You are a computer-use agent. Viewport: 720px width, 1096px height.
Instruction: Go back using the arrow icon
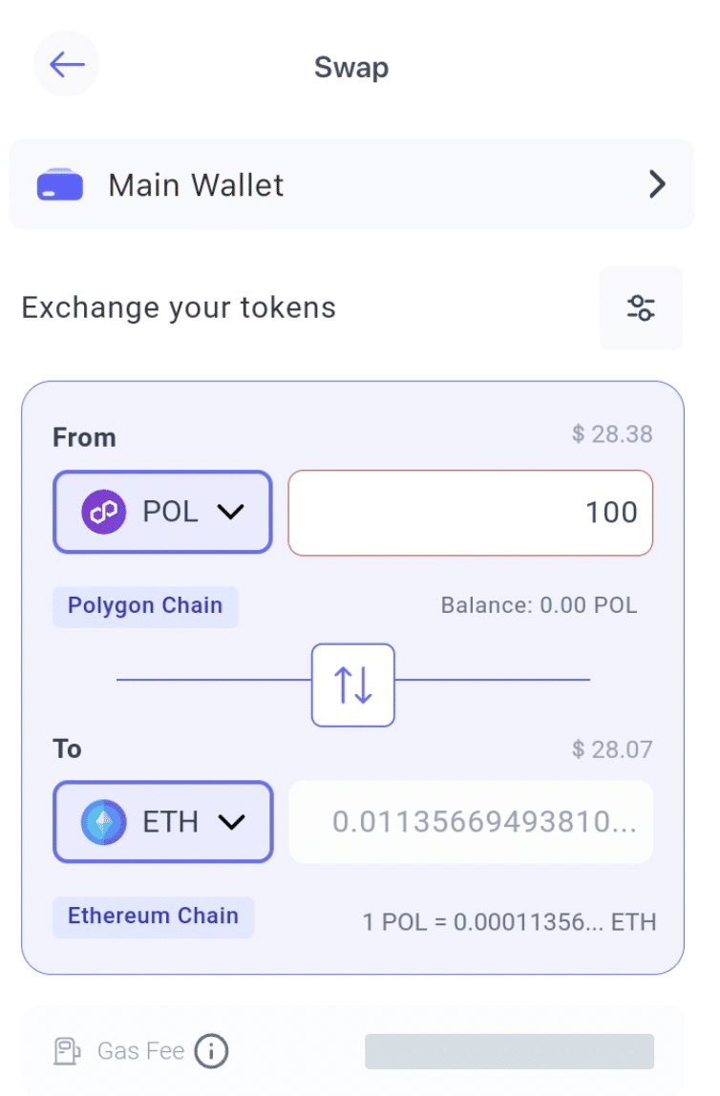pyautogui.click(x=67, y=65)
